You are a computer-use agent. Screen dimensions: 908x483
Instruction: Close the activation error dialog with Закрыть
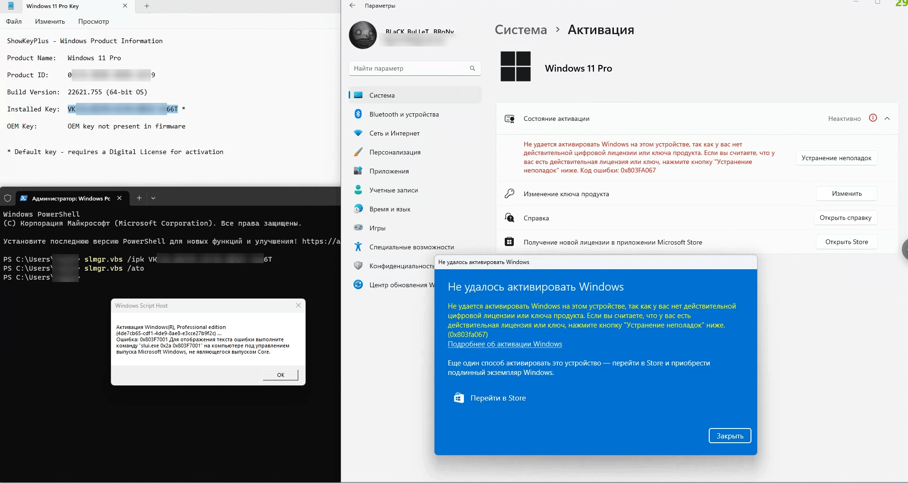click(x=730, y=436)
